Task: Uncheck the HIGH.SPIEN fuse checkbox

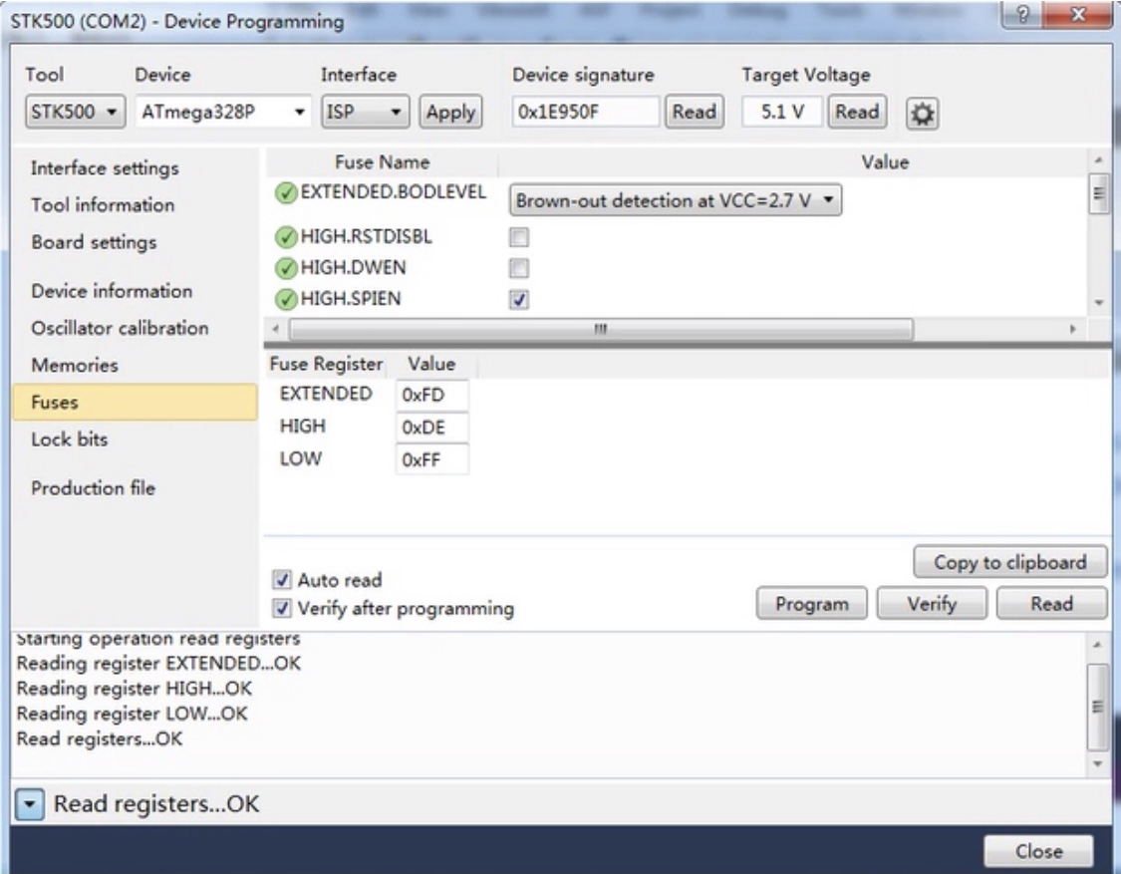Action: tap(519, 299)
